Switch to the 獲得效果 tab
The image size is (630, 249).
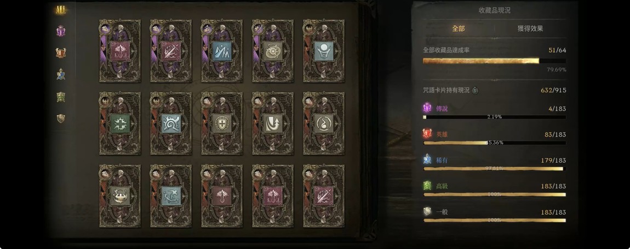click(530, 29)
